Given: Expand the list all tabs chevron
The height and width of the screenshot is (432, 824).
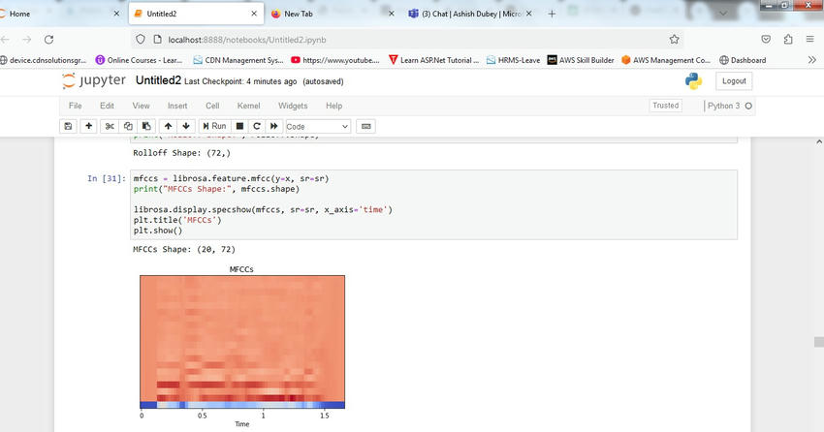Looking at the screenshot, I should pos(723,14).
